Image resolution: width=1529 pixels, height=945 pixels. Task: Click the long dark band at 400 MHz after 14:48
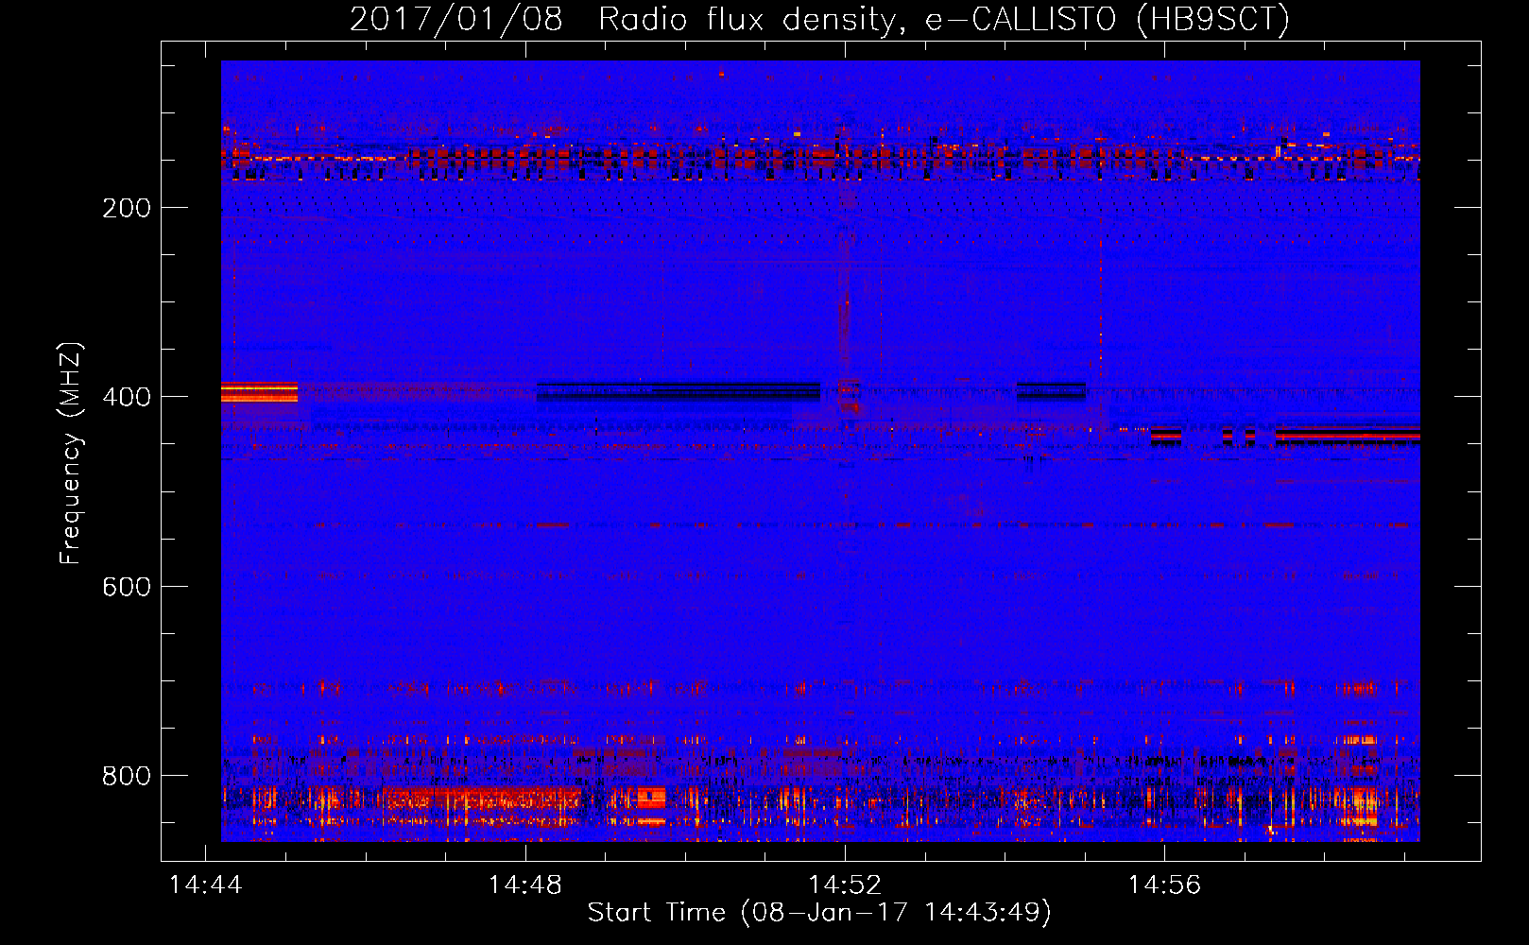click(x=679, y=391)
